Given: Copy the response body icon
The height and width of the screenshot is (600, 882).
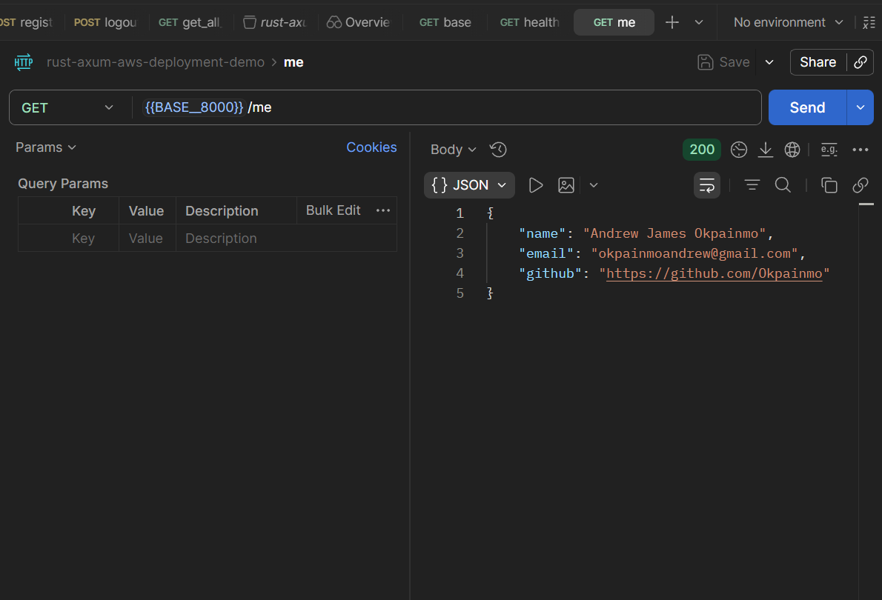Looking at the screenshot, I should pos(829,185).
